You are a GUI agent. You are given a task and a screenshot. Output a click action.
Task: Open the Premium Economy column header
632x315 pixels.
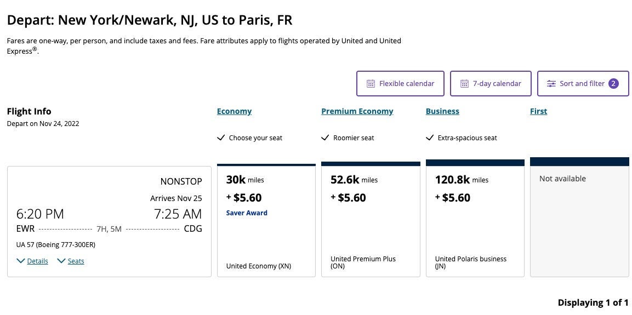click(x=357, y=111)
